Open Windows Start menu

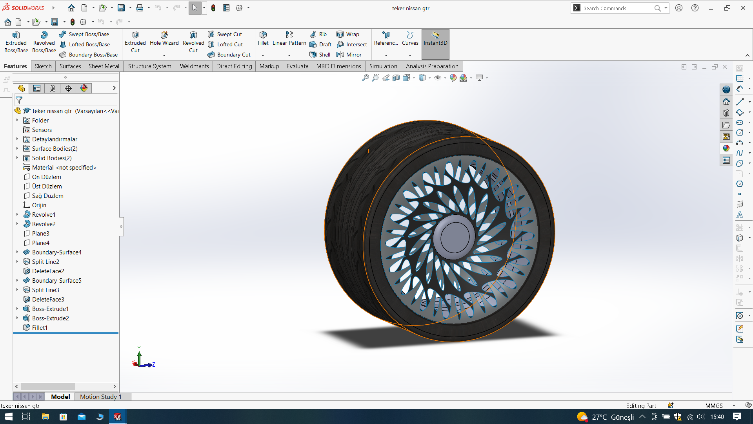click(8, 417)
